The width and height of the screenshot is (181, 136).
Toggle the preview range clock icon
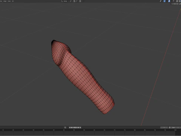click(170, 127)
